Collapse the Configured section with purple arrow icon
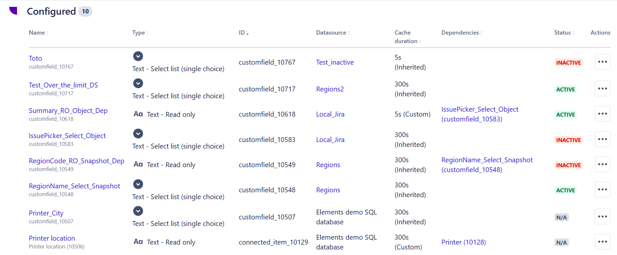The width and height of the screenshot is (617, 255). pos(13,11)
